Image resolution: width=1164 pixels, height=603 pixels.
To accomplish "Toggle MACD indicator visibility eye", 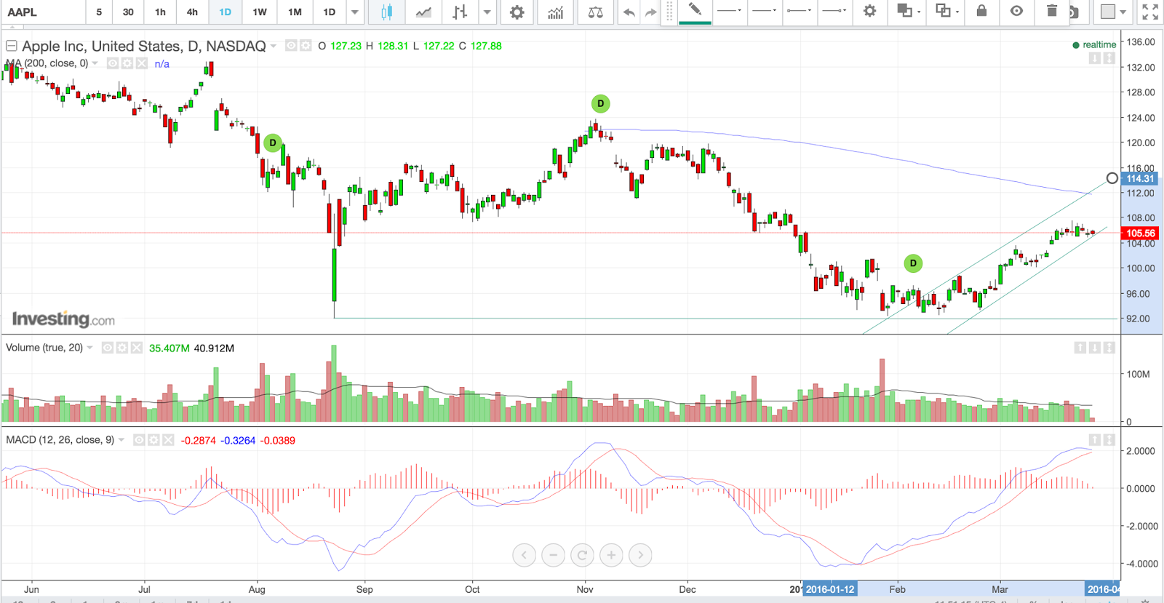I will [x=139, y=440].
